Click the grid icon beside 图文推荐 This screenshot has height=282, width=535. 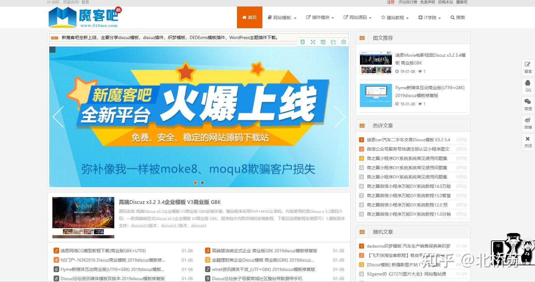[x=362, y=38]
